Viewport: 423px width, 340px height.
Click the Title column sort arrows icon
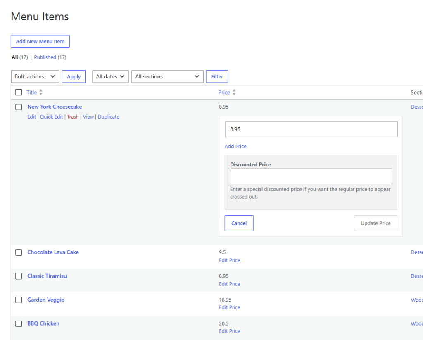pyautogui.click(x=41, y=92)
